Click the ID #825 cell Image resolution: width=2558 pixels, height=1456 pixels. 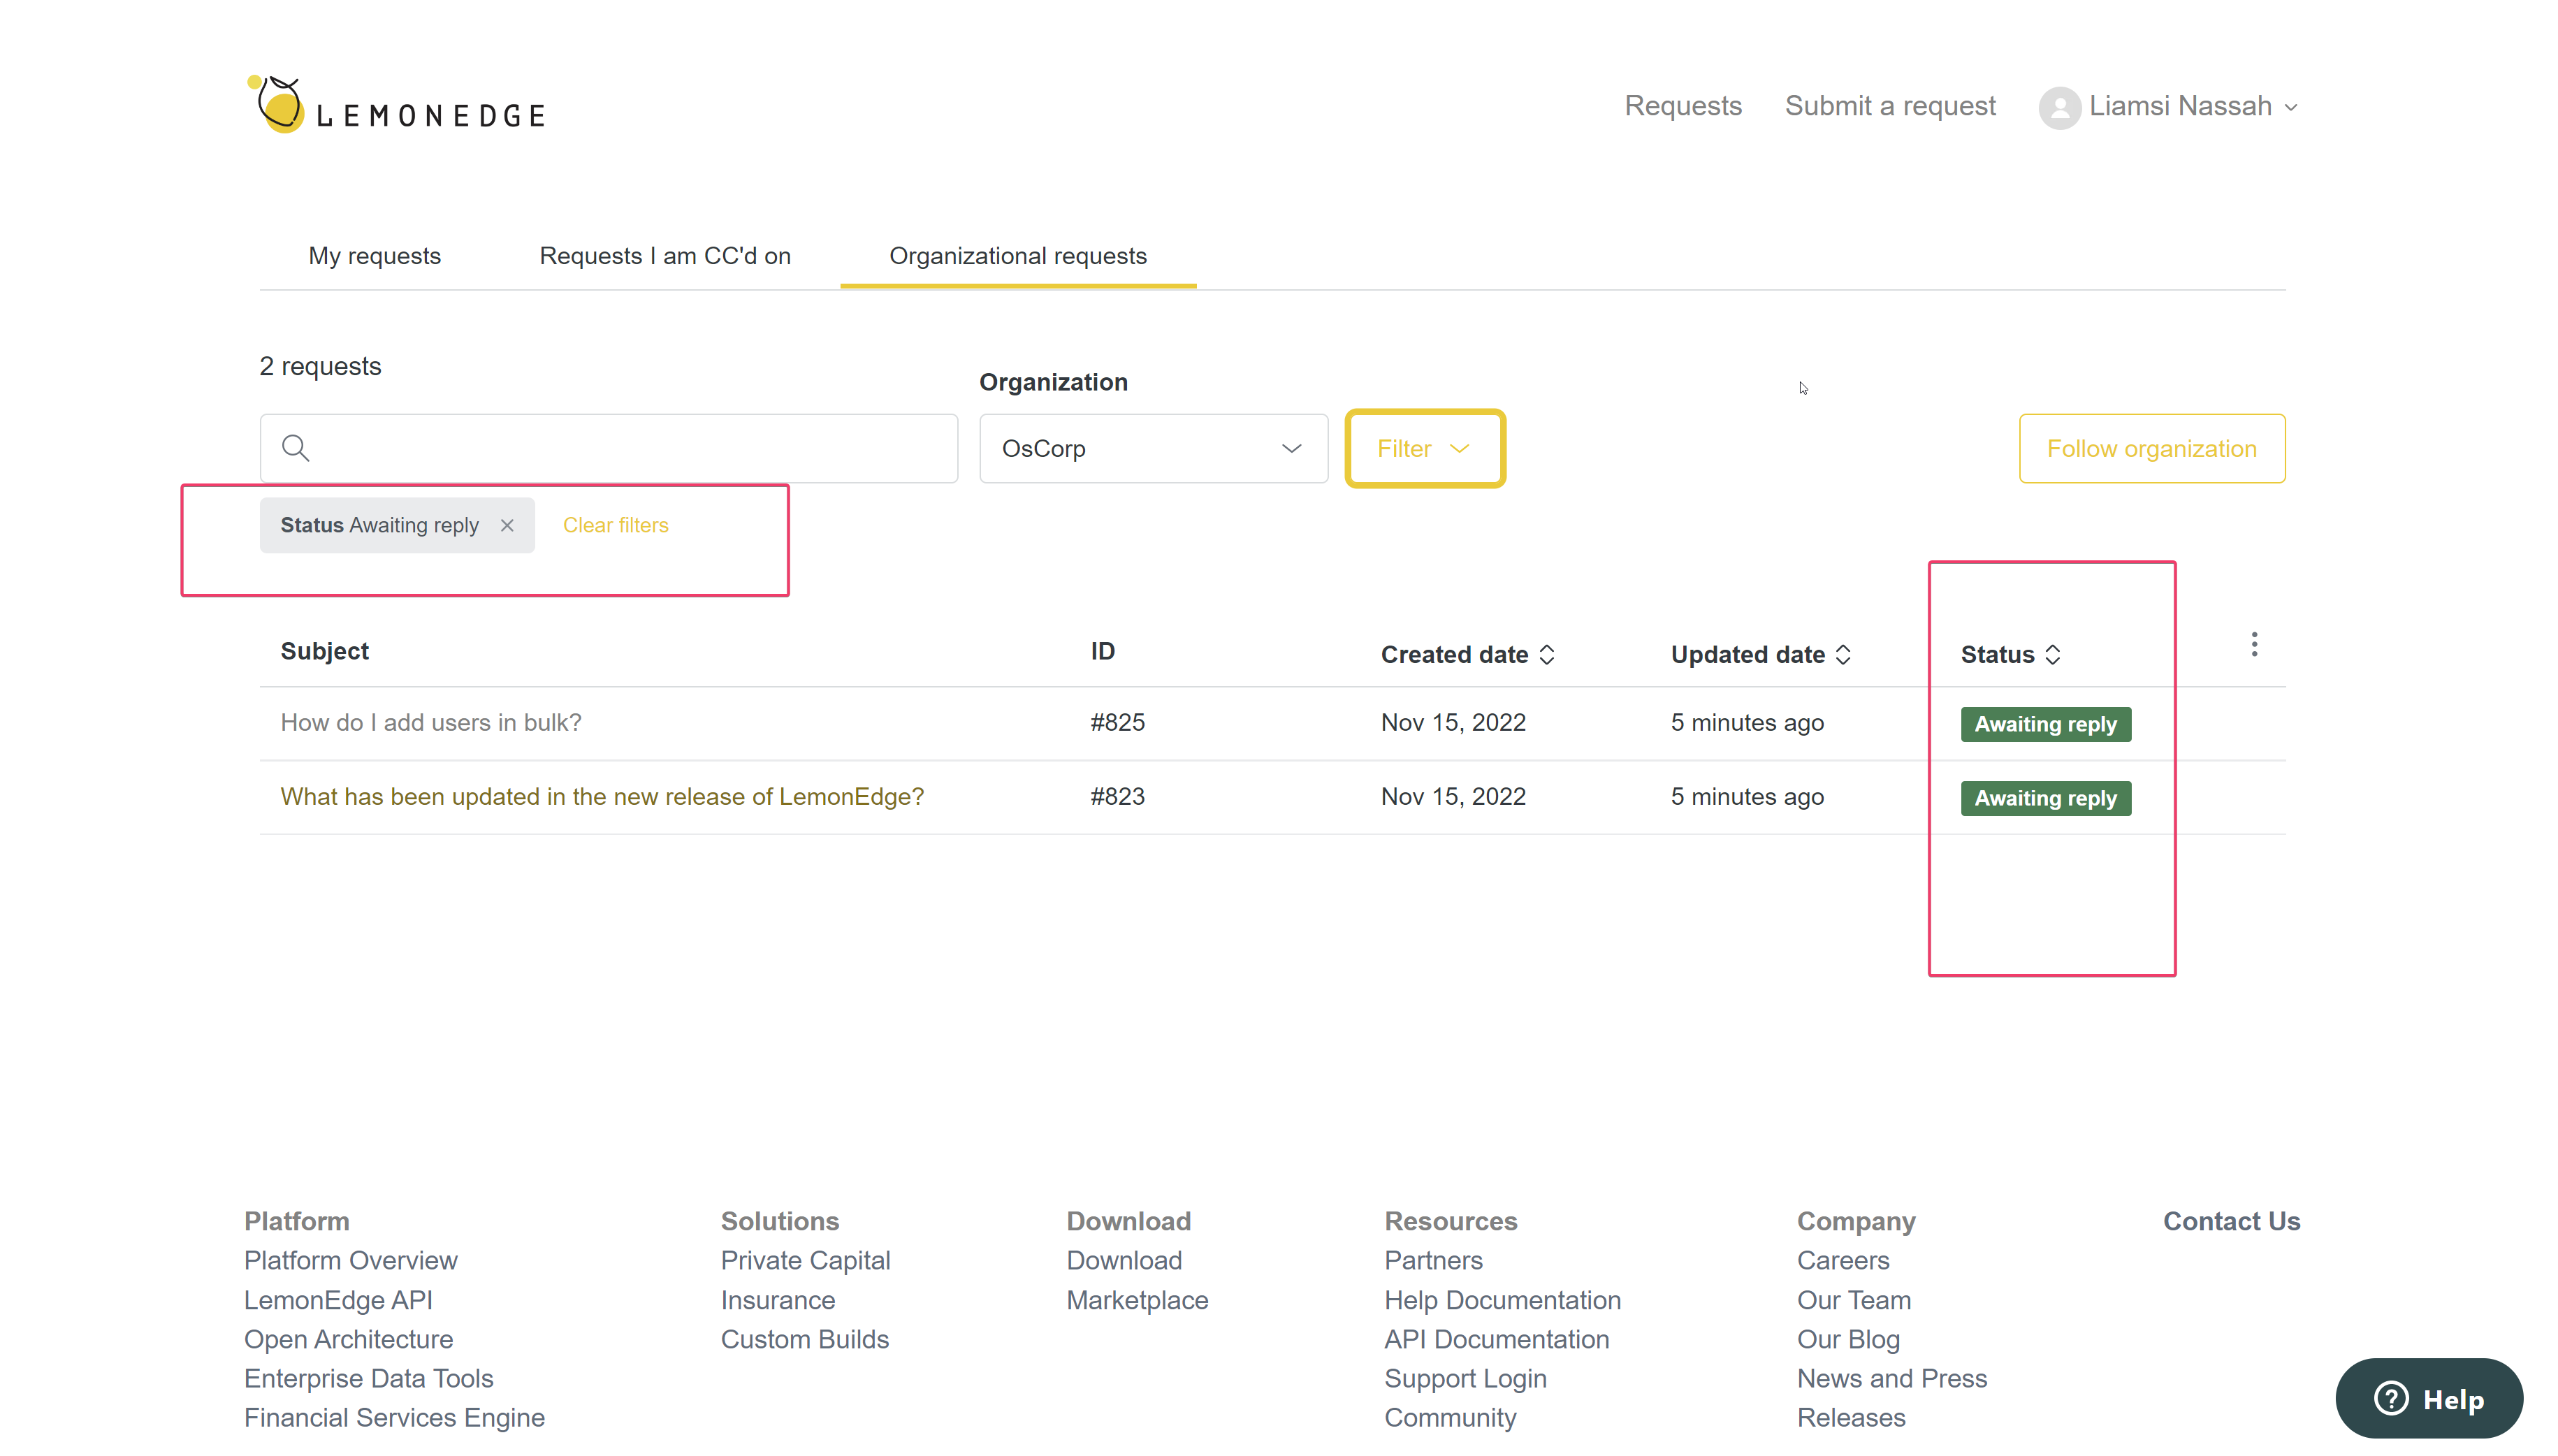coord(1117,722)
